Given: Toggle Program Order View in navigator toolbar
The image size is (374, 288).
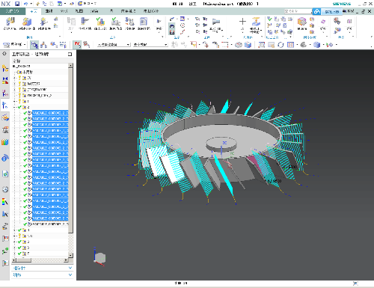Looking at the screenshot, I should (x=34, y=45).
